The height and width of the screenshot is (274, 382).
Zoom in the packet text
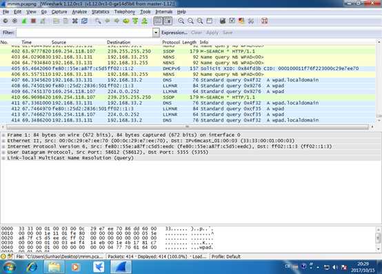(181, 21)
